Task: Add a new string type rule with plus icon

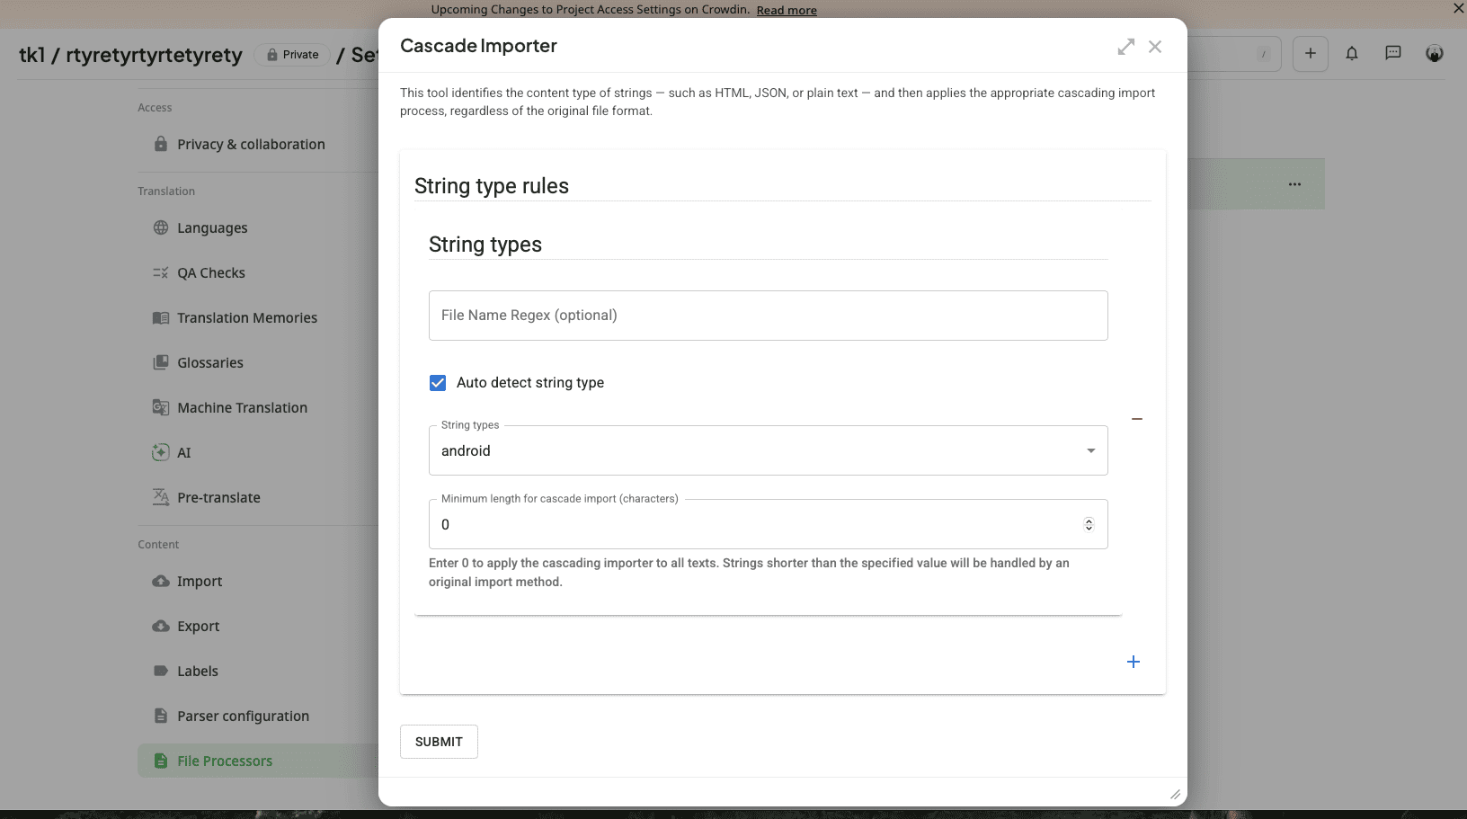Action: pos(1134,662)
